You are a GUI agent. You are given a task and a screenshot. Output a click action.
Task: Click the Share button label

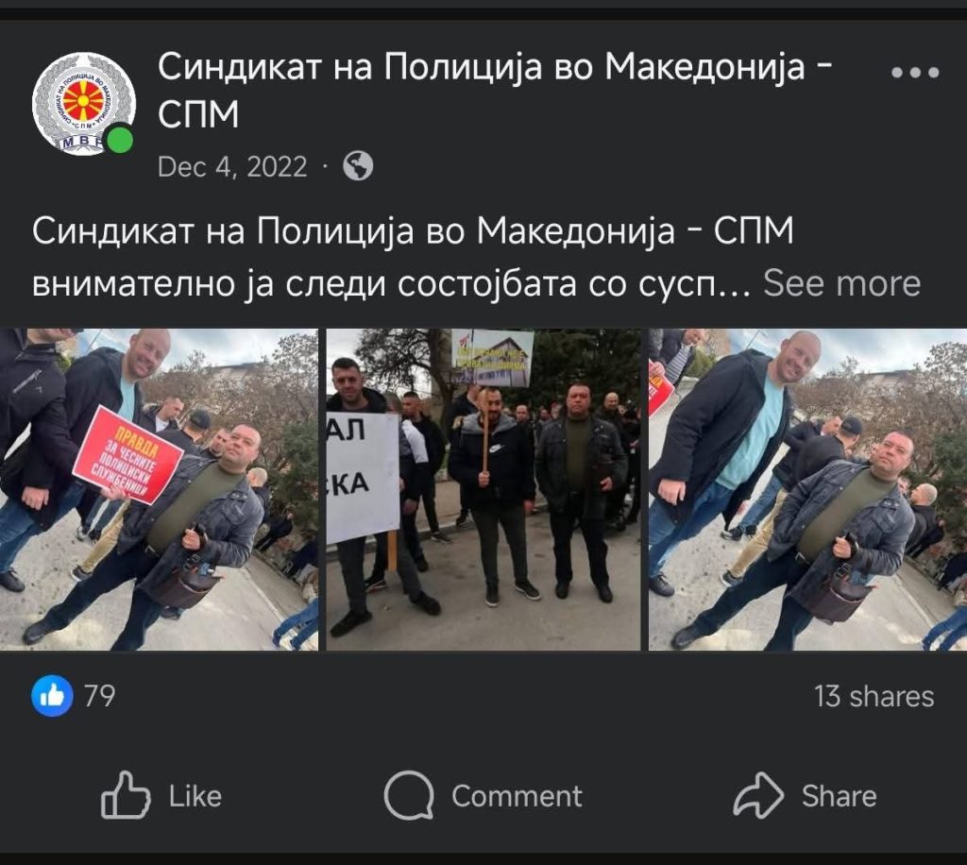click(x=840, y=796)
